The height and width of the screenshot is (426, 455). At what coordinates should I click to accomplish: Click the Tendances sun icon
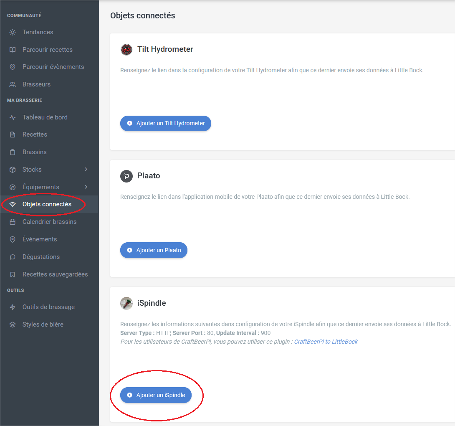(13, 32)
